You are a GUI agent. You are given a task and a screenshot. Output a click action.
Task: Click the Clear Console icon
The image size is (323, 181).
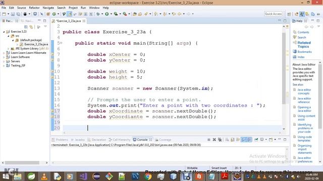point(227,140)
